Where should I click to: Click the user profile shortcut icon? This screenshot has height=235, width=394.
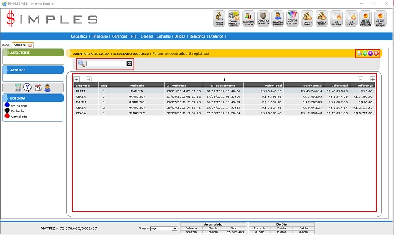tap(48, 87)
